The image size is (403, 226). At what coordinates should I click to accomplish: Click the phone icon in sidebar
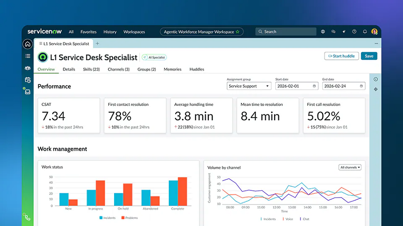[28, 218]
